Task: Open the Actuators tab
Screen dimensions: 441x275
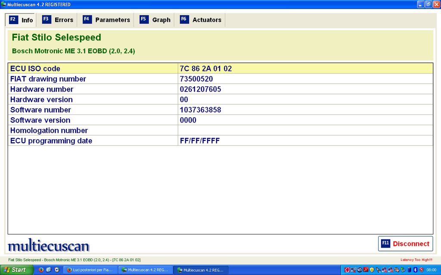Action: coord(201,20)
